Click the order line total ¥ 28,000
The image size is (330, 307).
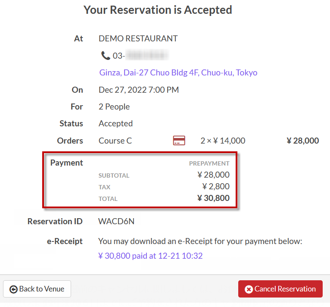[x=302, y=141]
